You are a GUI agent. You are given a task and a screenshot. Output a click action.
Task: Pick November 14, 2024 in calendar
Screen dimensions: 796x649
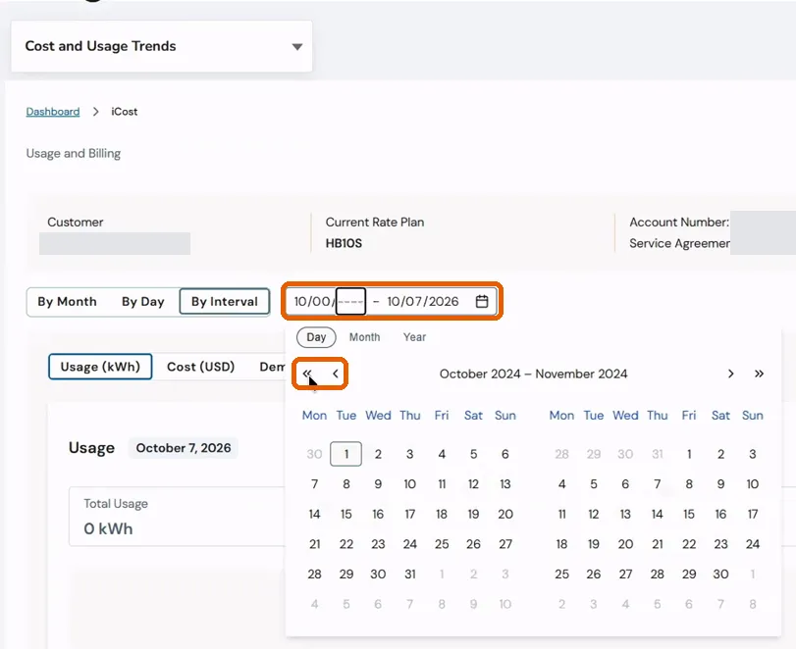657,514
